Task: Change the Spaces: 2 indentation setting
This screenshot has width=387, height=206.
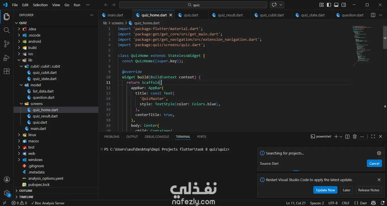Action: tap(317, 203)
